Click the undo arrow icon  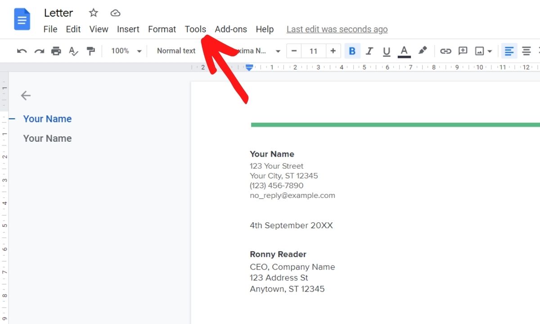[x=22, y=51]
